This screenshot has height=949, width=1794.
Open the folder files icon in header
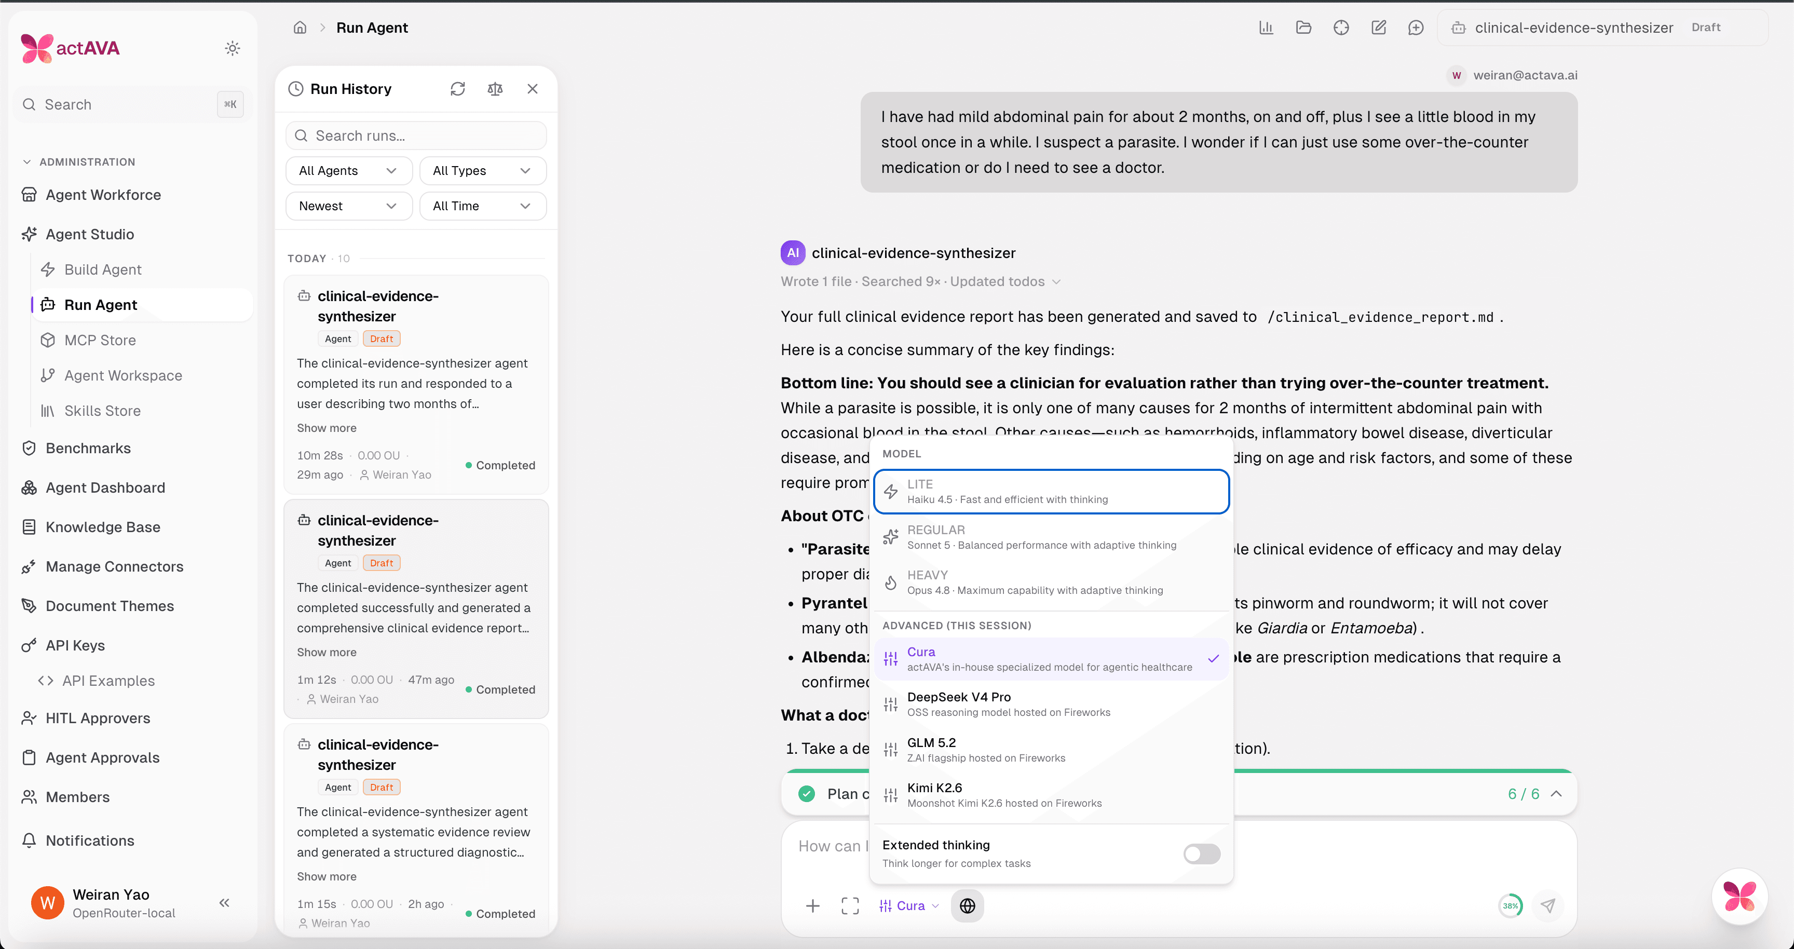[x=1304, y=28]
